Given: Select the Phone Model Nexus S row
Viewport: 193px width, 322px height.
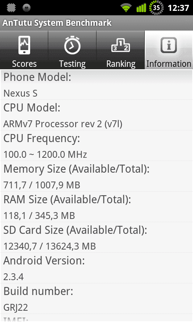Looking at the screenshot, I should (x=96, y=85).
